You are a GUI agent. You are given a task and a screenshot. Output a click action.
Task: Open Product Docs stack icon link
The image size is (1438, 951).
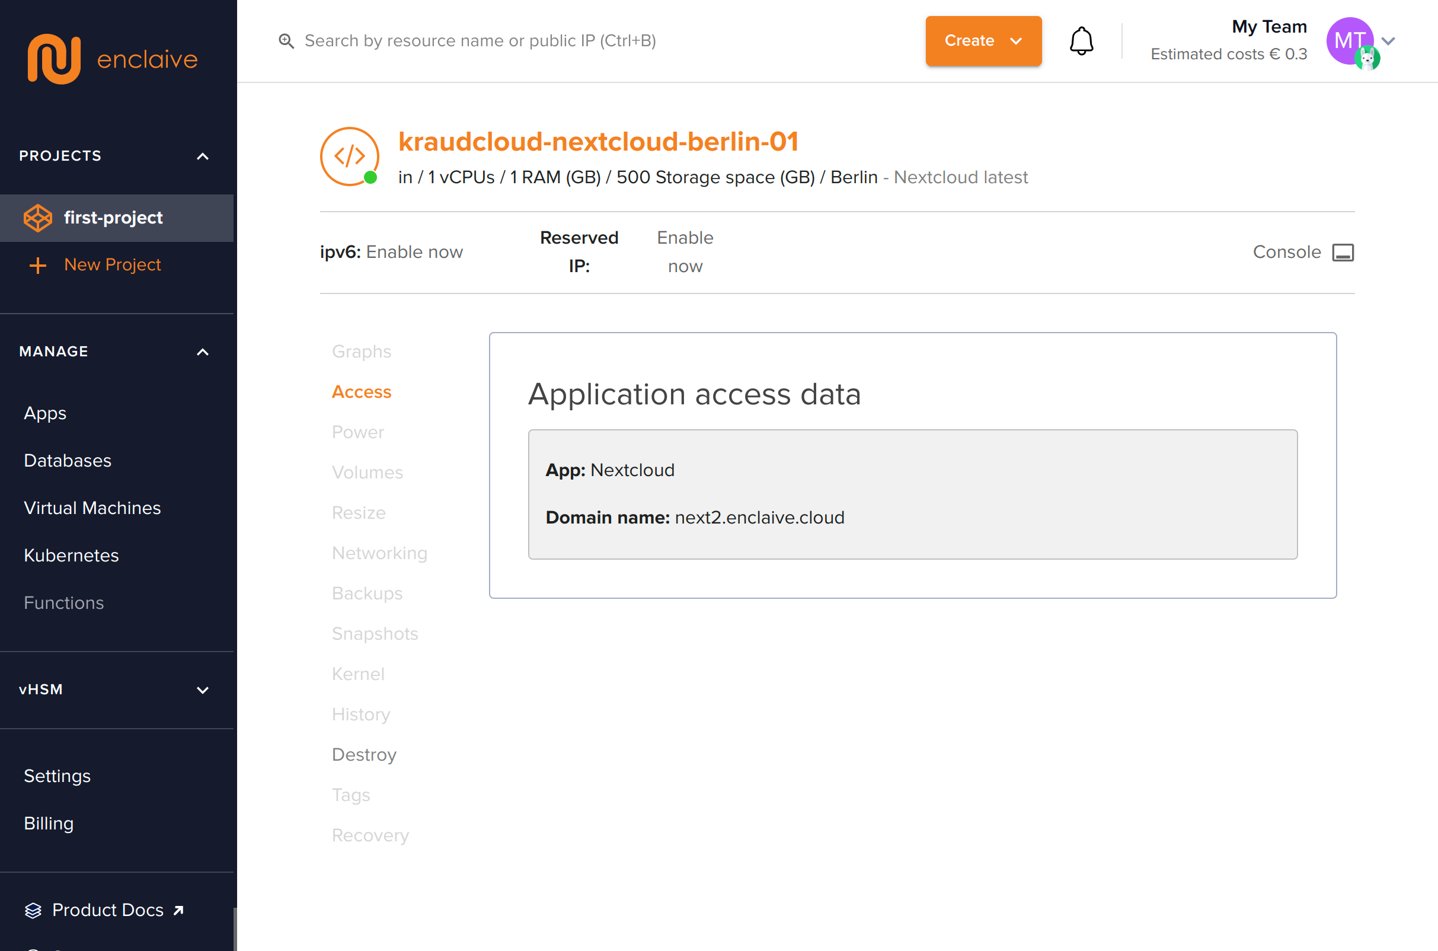(x=33, y=910)
